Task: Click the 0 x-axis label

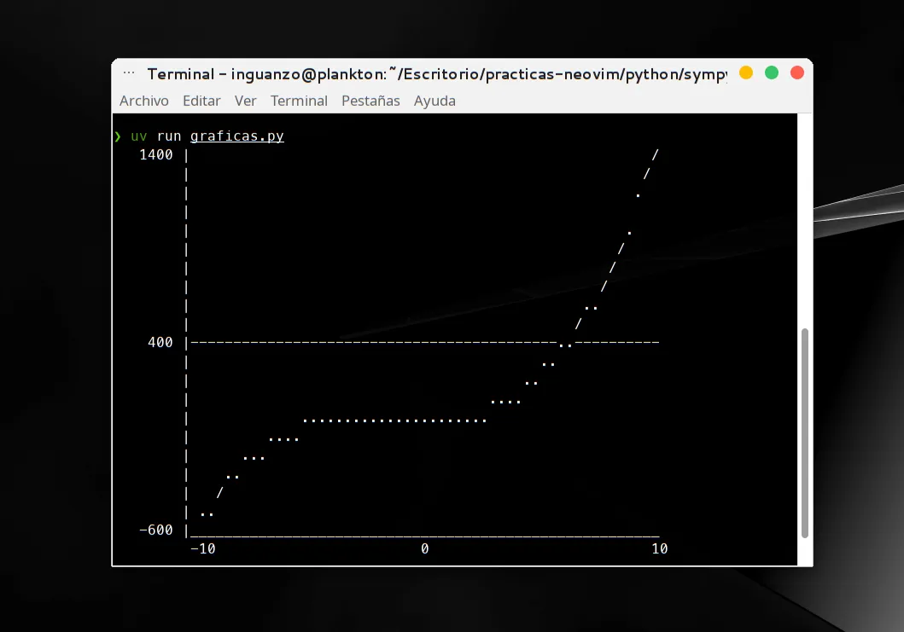Action: pyautogui.click(x=425, y=548)
